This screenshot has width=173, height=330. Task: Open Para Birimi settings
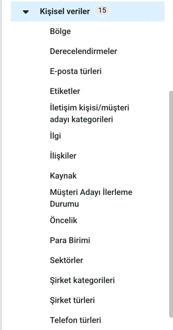point(70,240)
